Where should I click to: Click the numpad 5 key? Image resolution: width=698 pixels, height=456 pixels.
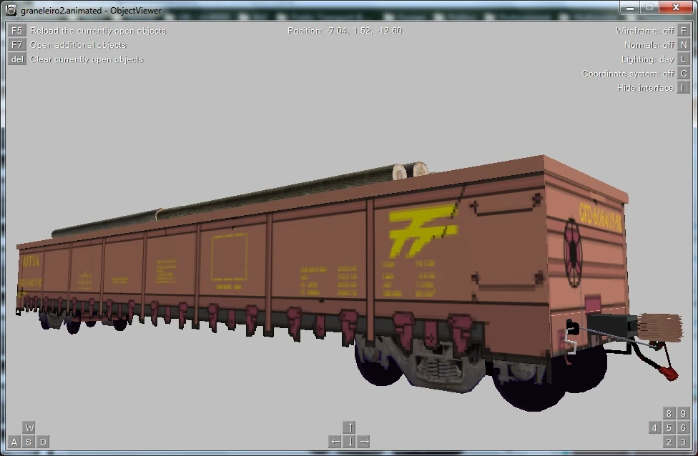pos(669,427)
